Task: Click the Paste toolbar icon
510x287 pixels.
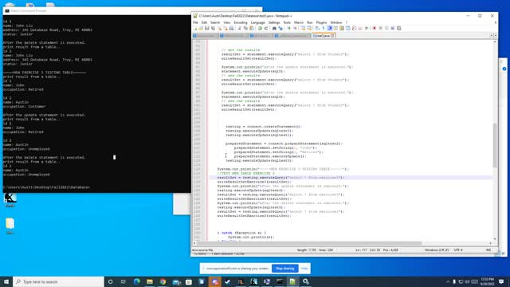Action: pyautogui.click(x=252, y=29)
